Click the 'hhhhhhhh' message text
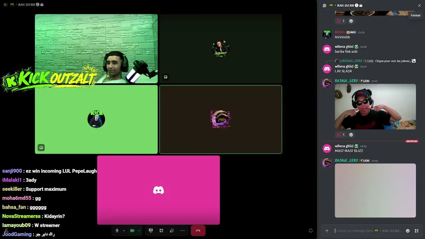Screen dimensions: 425x239 tap(342, 37)
